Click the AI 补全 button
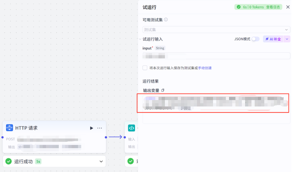Screen dimensions: 296x172 (273, 39)
